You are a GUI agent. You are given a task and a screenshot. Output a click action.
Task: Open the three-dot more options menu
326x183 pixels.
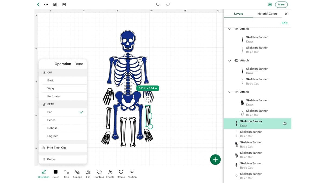pyautogui.click(x=46, y=5)
